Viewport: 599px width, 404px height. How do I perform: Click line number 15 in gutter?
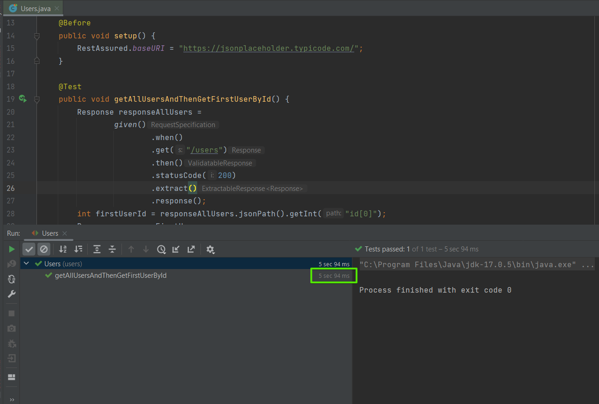coord(10,48)
